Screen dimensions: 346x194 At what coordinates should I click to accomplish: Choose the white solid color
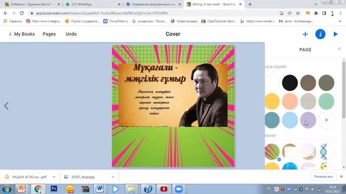[272, 82]
